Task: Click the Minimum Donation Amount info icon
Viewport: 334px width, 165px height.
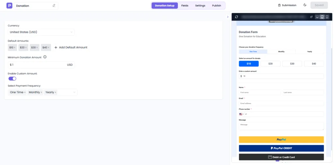Action: tap(45, 57)
